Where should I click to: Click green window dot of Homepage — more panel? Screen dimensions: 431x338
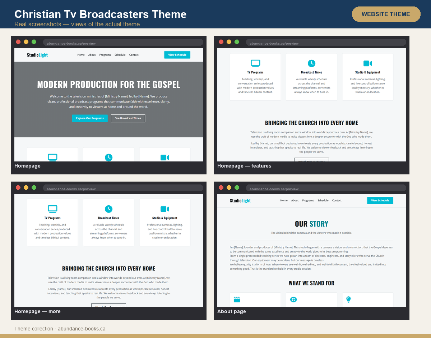pos(34,187)
